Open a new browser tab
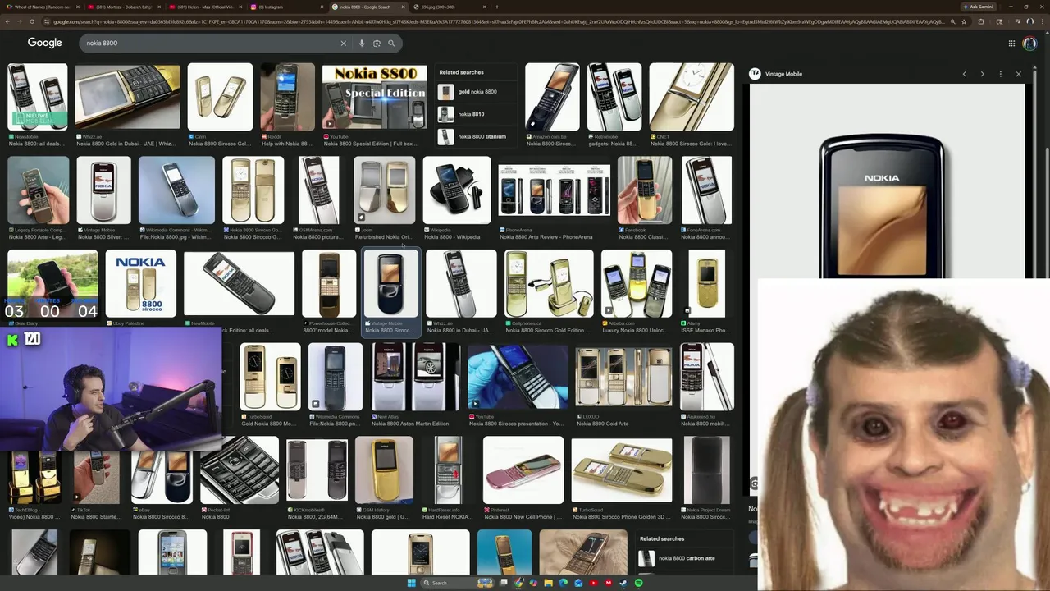This screenshot has height=591, width=1050. [496, 7]
